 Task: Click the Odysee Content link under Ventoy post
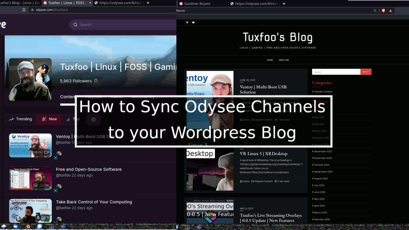click(263, 120)
